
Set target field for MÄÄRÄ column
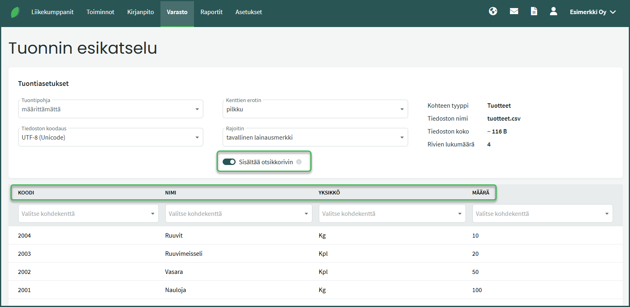click(542, 213)
